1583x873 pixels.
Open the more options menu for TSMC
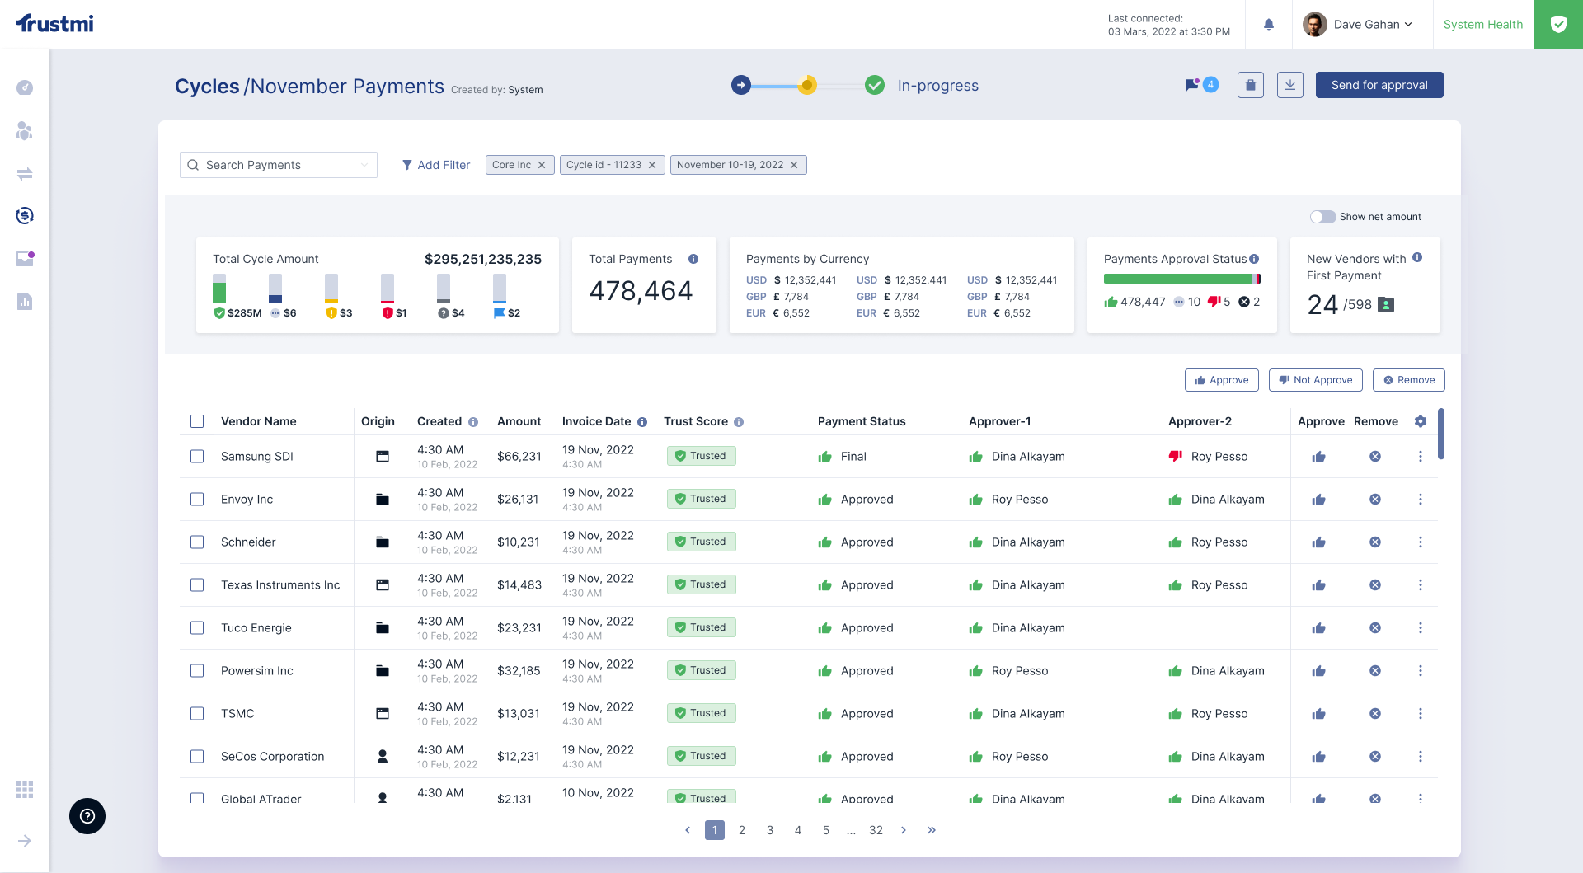[1421, 714]
